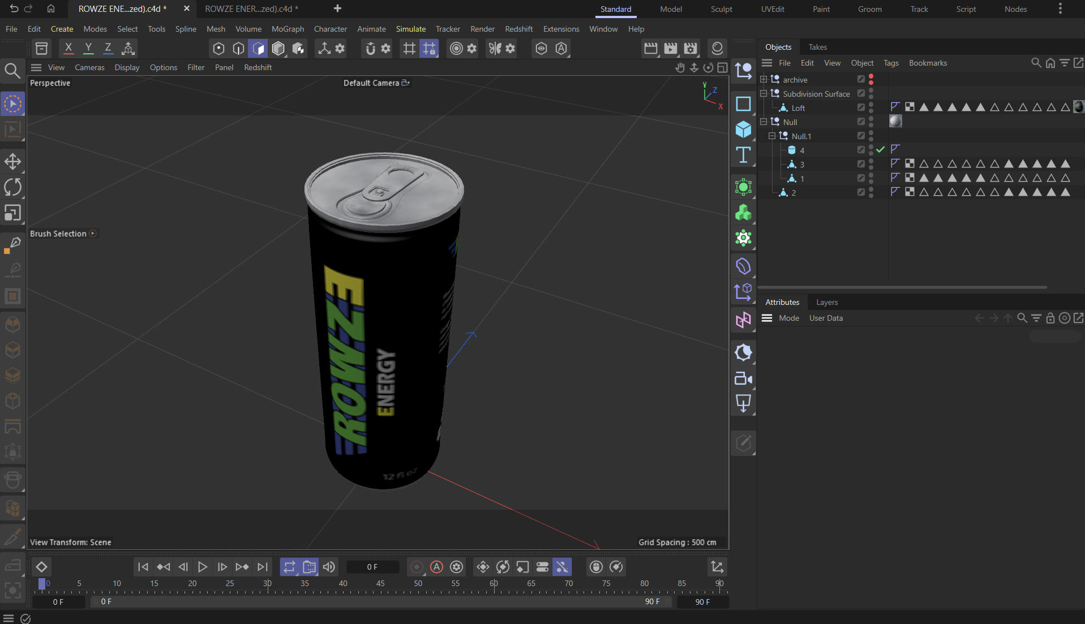Open the UVEdit layout
The width and height of the screenshot is (1085, 624).
[x=773, y=9]
